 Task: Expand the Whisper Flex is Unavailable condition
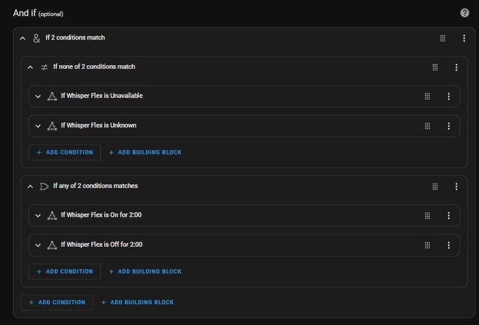coord(38,96)
